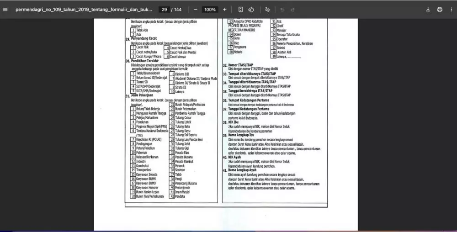Click box 1 beside 'Cacat fisik'
The height and width of the screenshot is (232, 457).
[x=133, y=47]
